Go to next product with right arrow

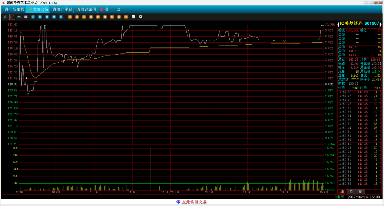coord(380,24)
